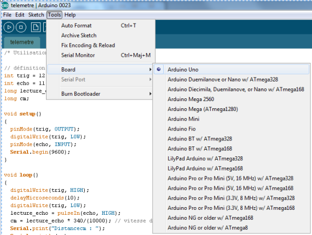Image resolution: width=312 pixels, height=235 pixels.
Task: Open the Serial Monitor entry
Action: 101,55
